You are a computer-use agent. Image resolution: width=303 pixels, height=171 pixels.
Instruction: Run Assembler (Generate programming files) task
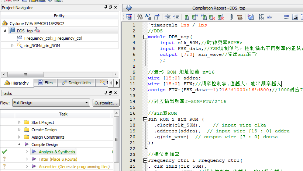74,166
